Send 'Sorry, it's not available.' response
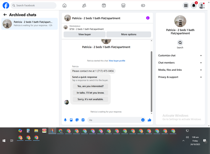This screenshot has height=154, width=210. click(x=90, y=99)
